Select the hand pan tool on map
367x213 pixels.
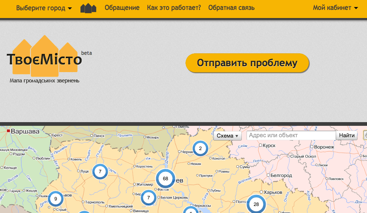(x=365, y=135)
